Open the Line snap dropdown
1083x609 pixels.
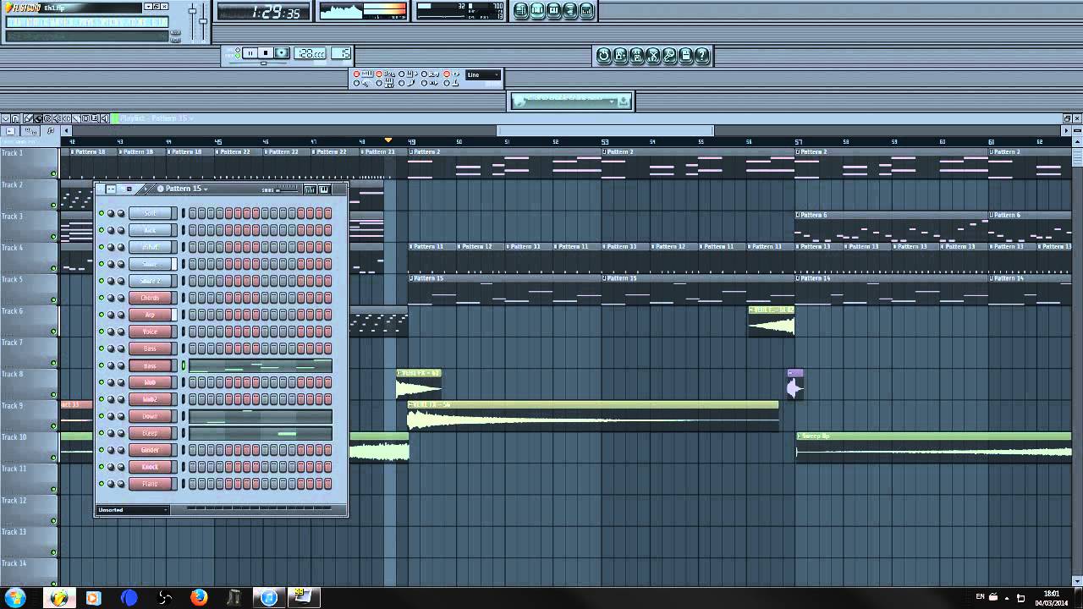pos(483,74)
